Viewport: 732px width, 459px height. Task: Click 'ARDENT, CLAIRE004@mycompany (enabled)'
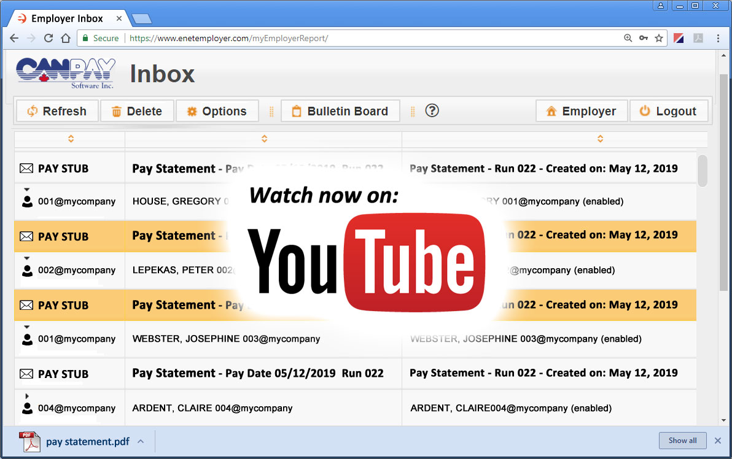511,408
